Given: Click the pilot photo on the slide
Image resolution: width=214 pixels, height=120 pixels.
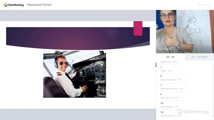Looking at the screenshot, I should click(x=75, y=74).
